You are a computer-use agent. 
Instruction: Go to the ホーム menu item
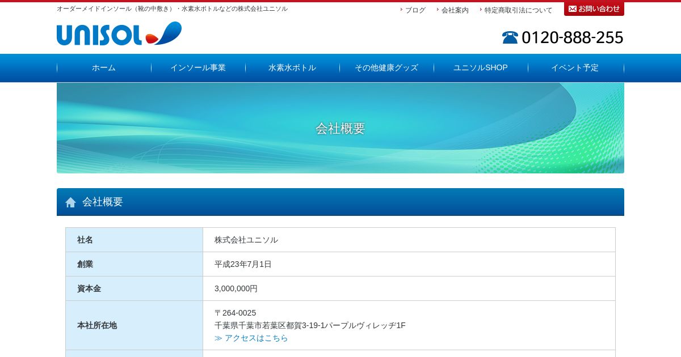tap(104, 68)
